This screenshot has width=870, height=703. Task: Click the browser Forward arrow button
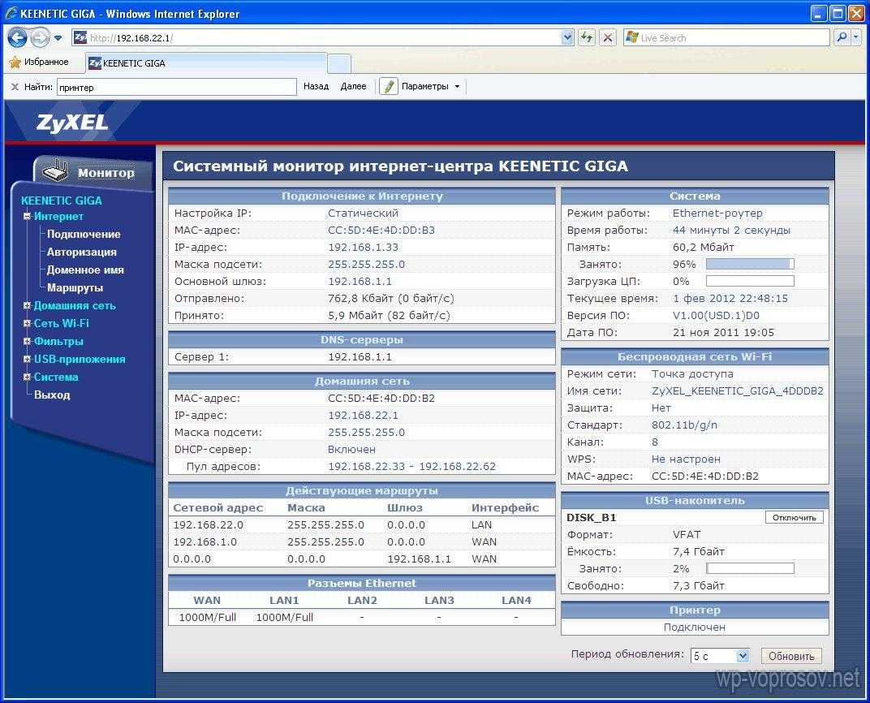click(40, 37)
